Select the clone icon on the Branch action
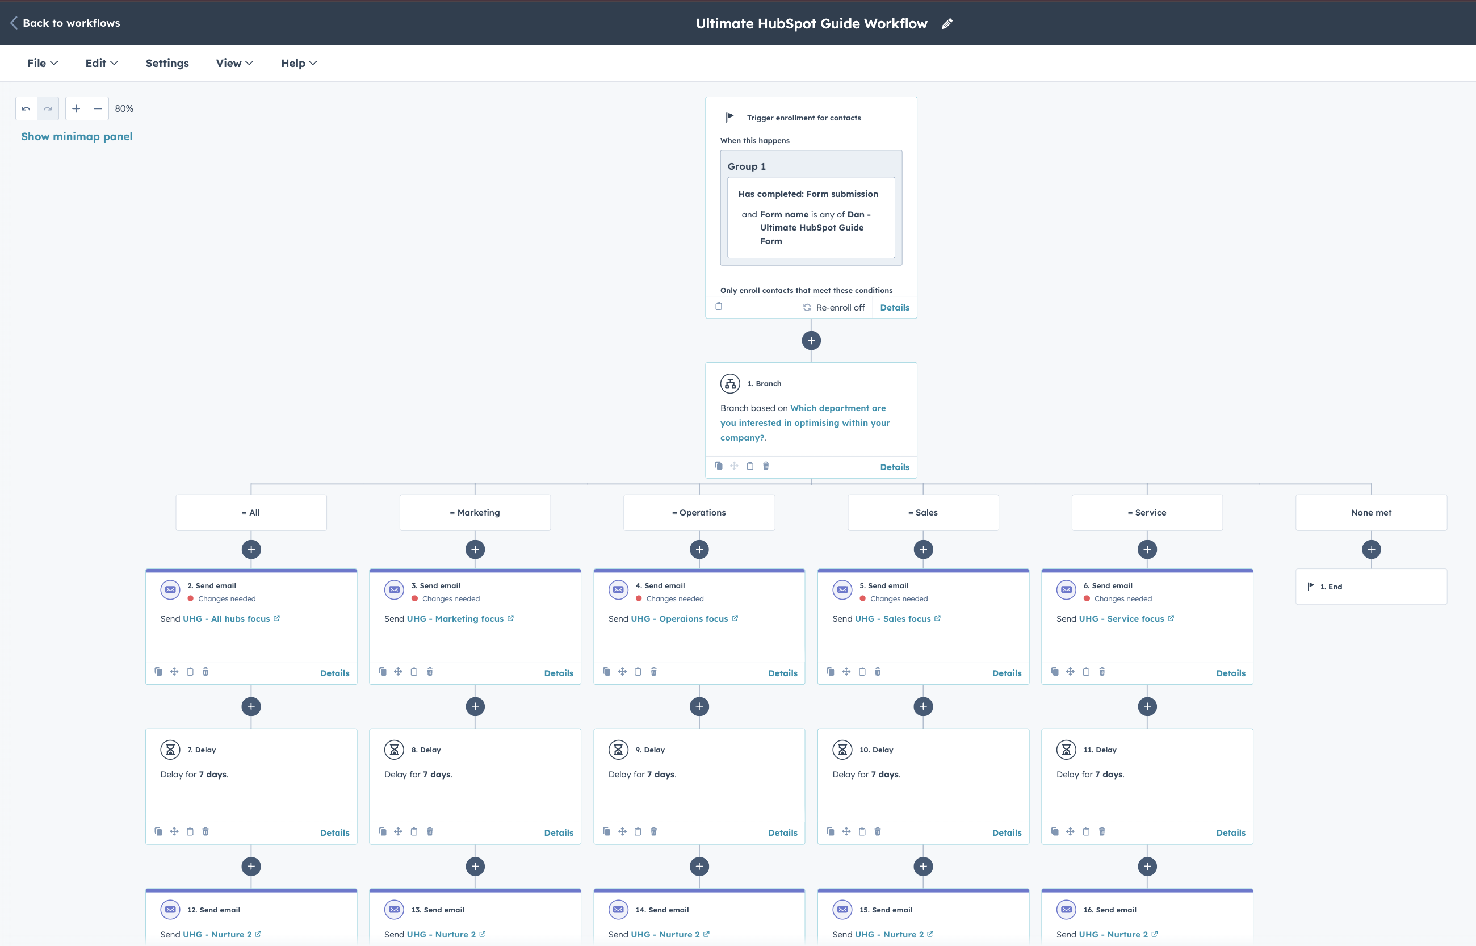1476x946 pixels. pos(719,466)
